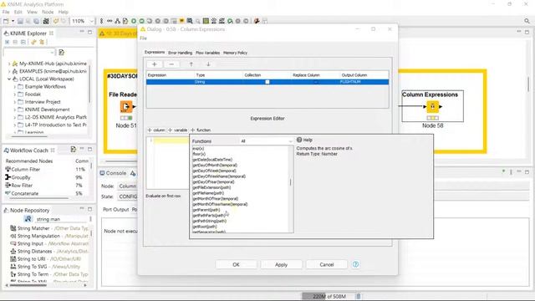This screenshot has height=301, width=535.
Task: Open the Edit menu
Action: pyautogui.click(x=18, y=12)
